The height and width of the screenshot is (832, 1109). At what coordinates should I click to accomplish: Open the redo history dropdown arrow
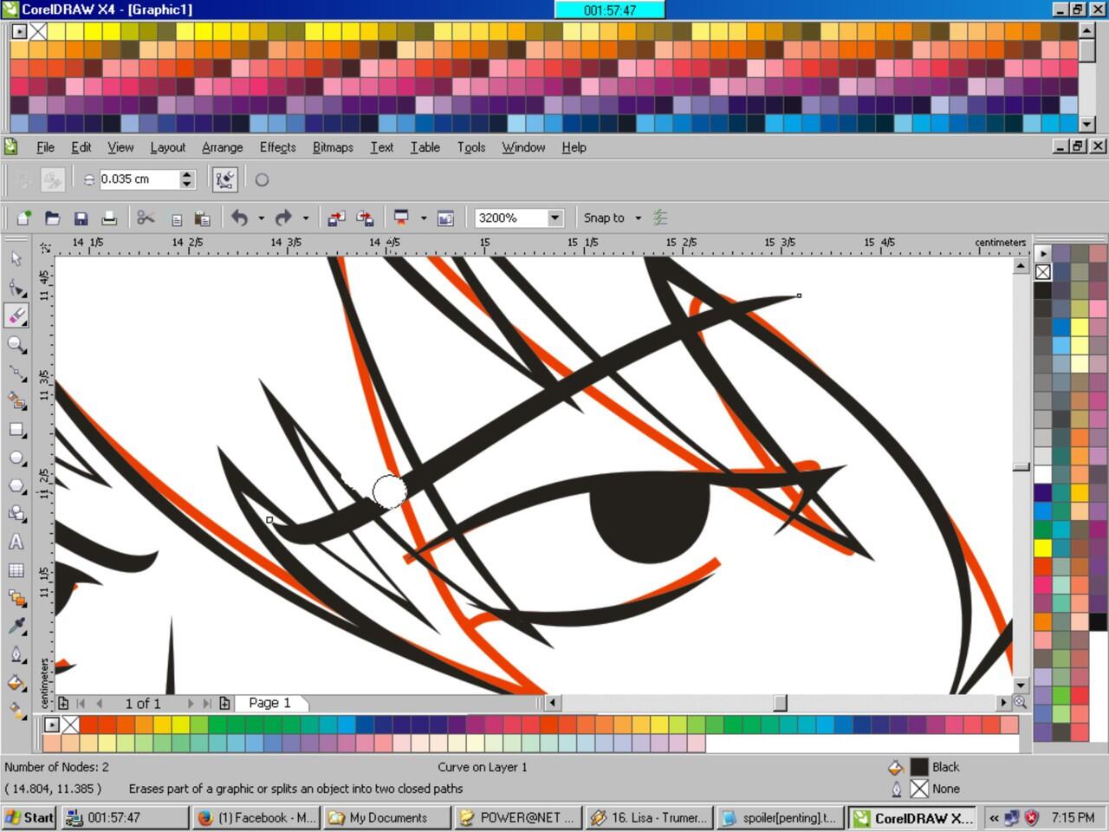pyautogui.click(x=305, y=218)
